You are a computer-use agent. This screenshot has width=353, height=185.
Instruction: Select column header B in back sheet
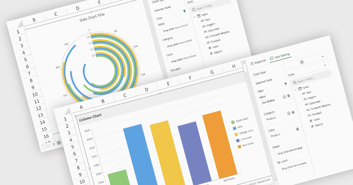click(x=34, y=20)
